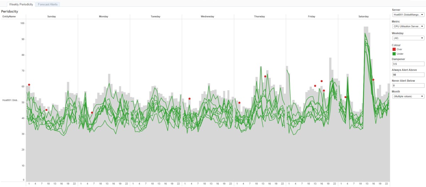This screenshot has width=426, height=187.
Task: Click the Saturday column header
Action: pos(364,16)
